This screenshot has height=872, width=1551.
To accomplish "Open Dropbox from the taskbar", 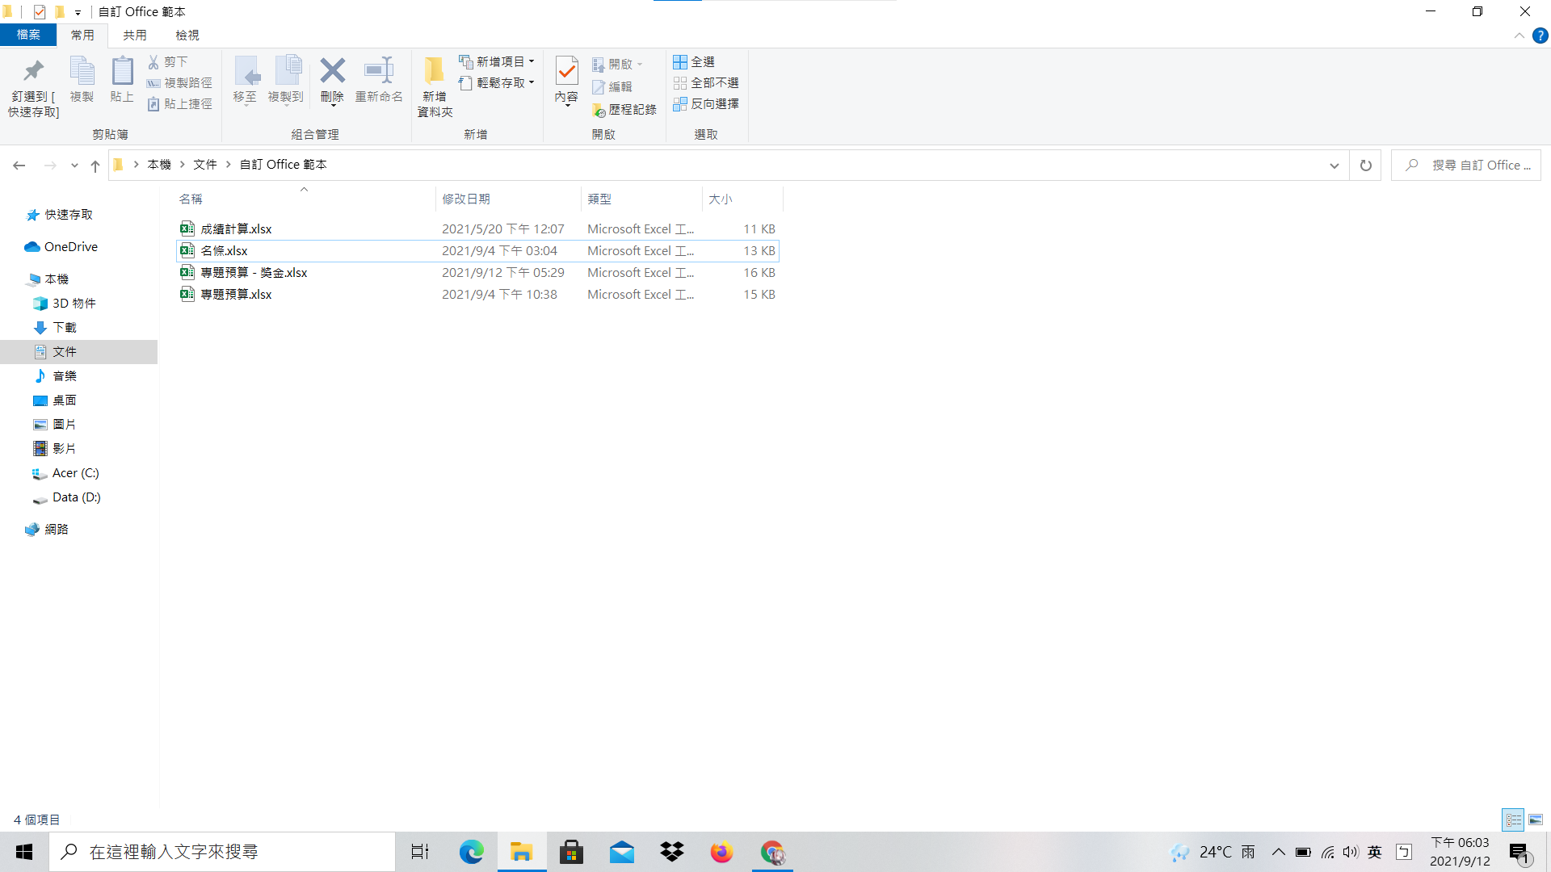I will click(671, 852).
